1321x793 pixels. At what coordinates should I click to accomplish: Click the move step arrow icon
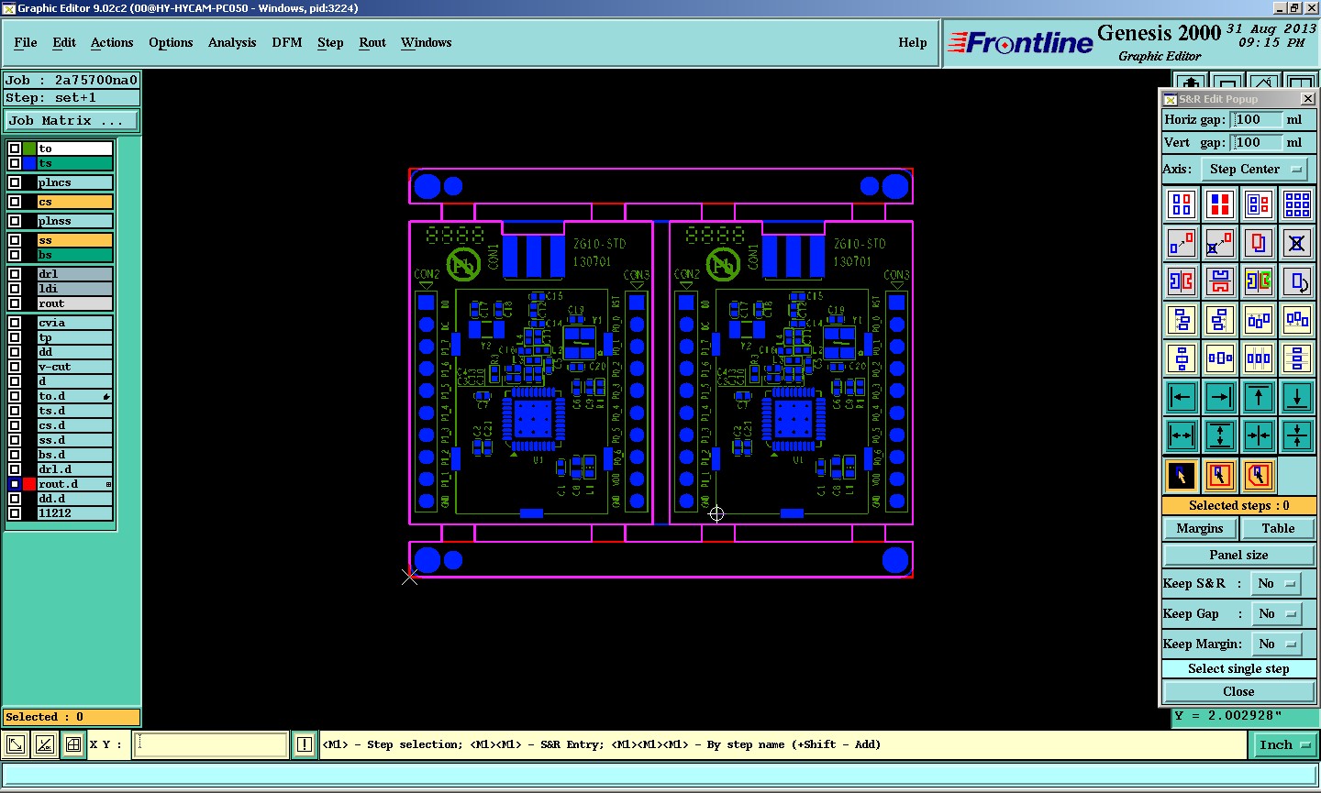tap(1182, 243)
